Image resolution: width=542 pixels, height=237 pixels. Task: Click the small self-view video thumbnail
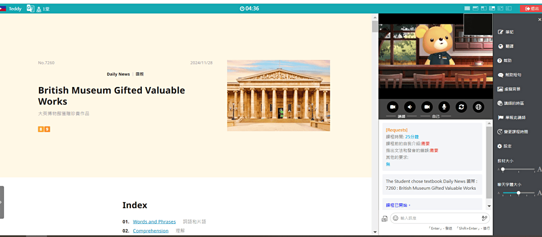tap(478, 24)
